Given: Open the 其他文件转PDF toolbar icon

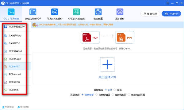Looking at the screenshot, I should point(33,12).
